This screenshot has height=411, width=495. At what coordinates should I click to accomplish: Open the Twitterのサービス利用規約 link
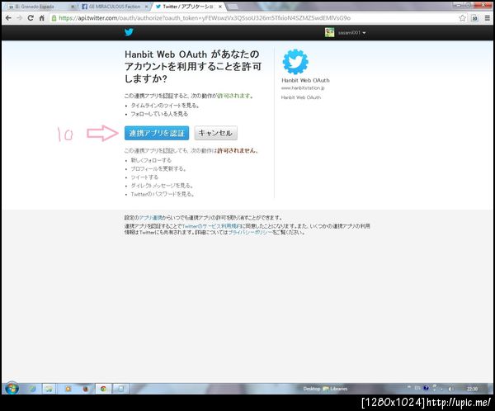pyautogui.click(x=212, y=226)
